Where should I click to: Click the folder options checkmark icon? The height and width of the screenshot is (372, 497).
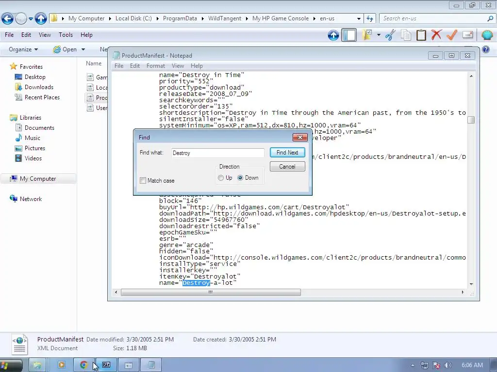point(367,35)
